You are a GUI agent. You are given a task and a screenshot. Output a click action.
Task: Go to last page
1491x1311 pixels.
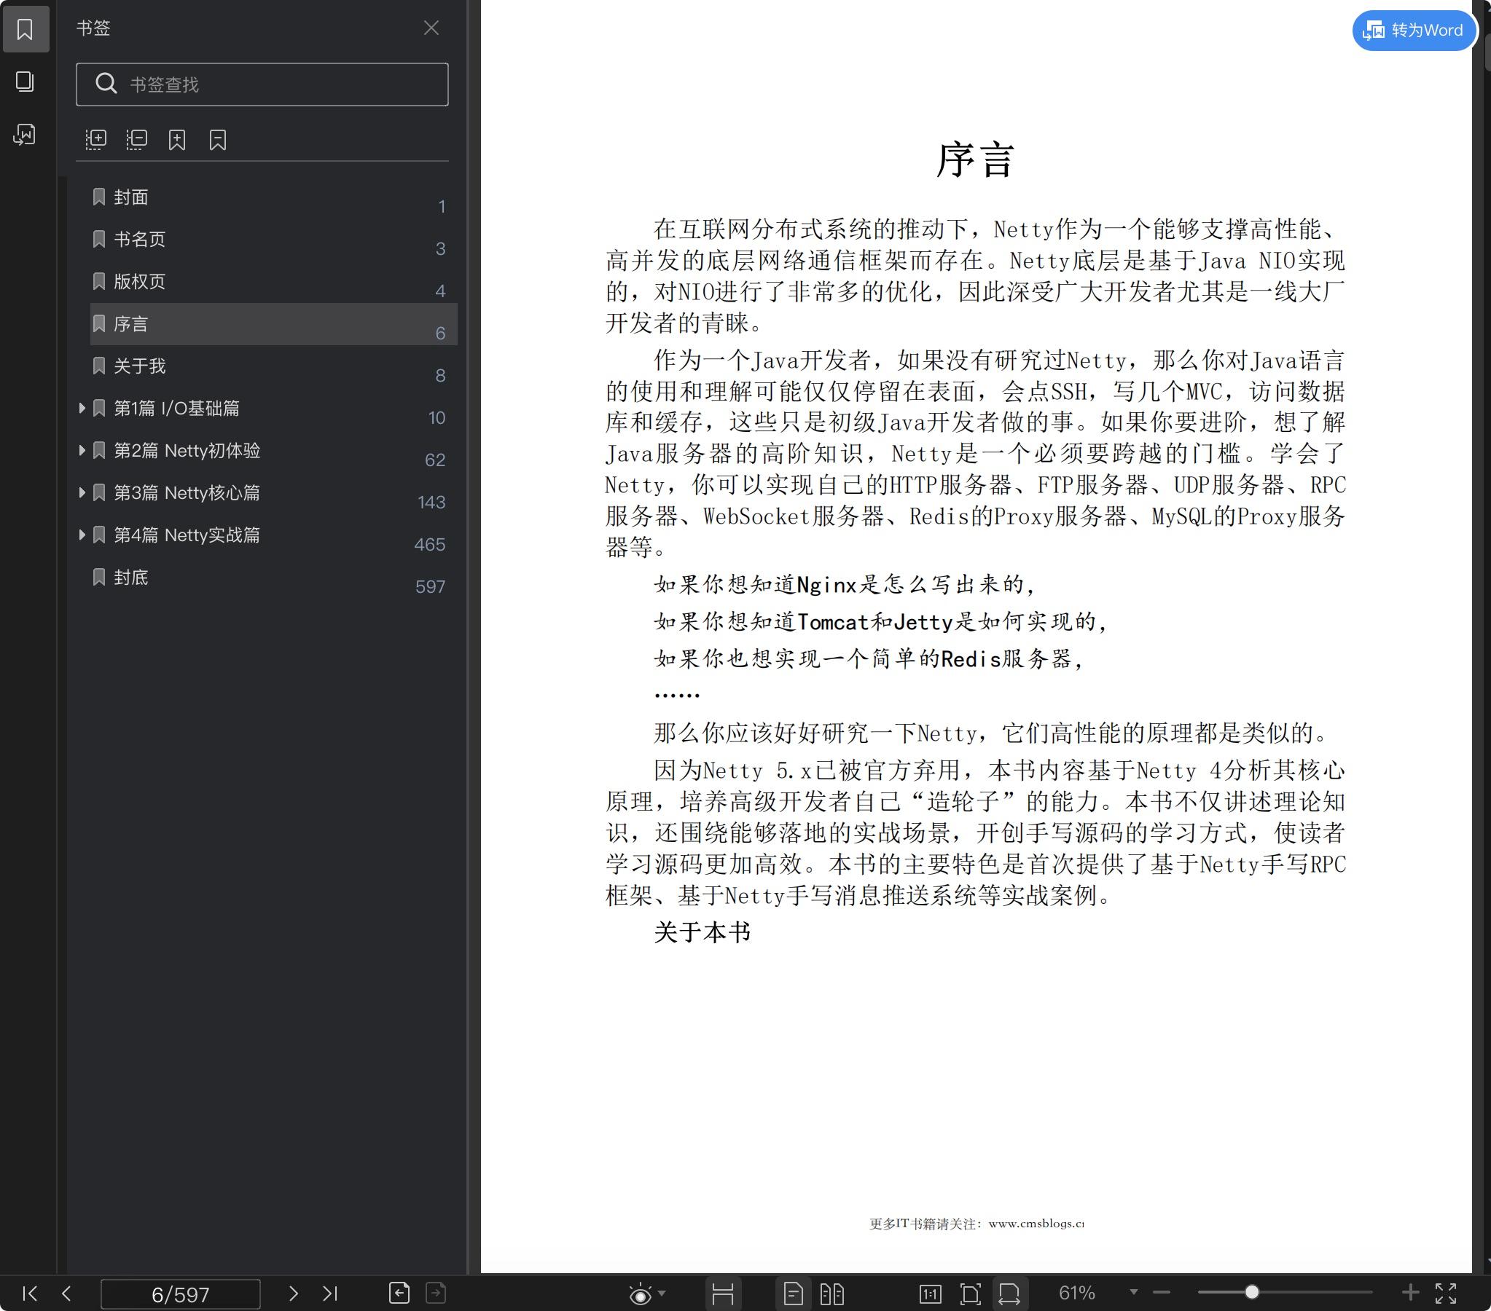(329, 1294)
